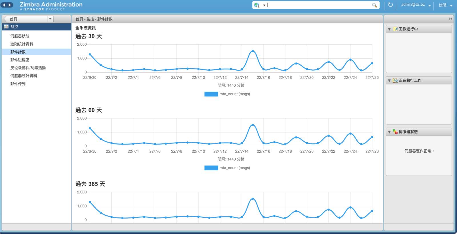The width and height of the screenshot is (457, 234).
Task: Collapse the 正在執行工作 panel triangle
Action: click(389, 81)
